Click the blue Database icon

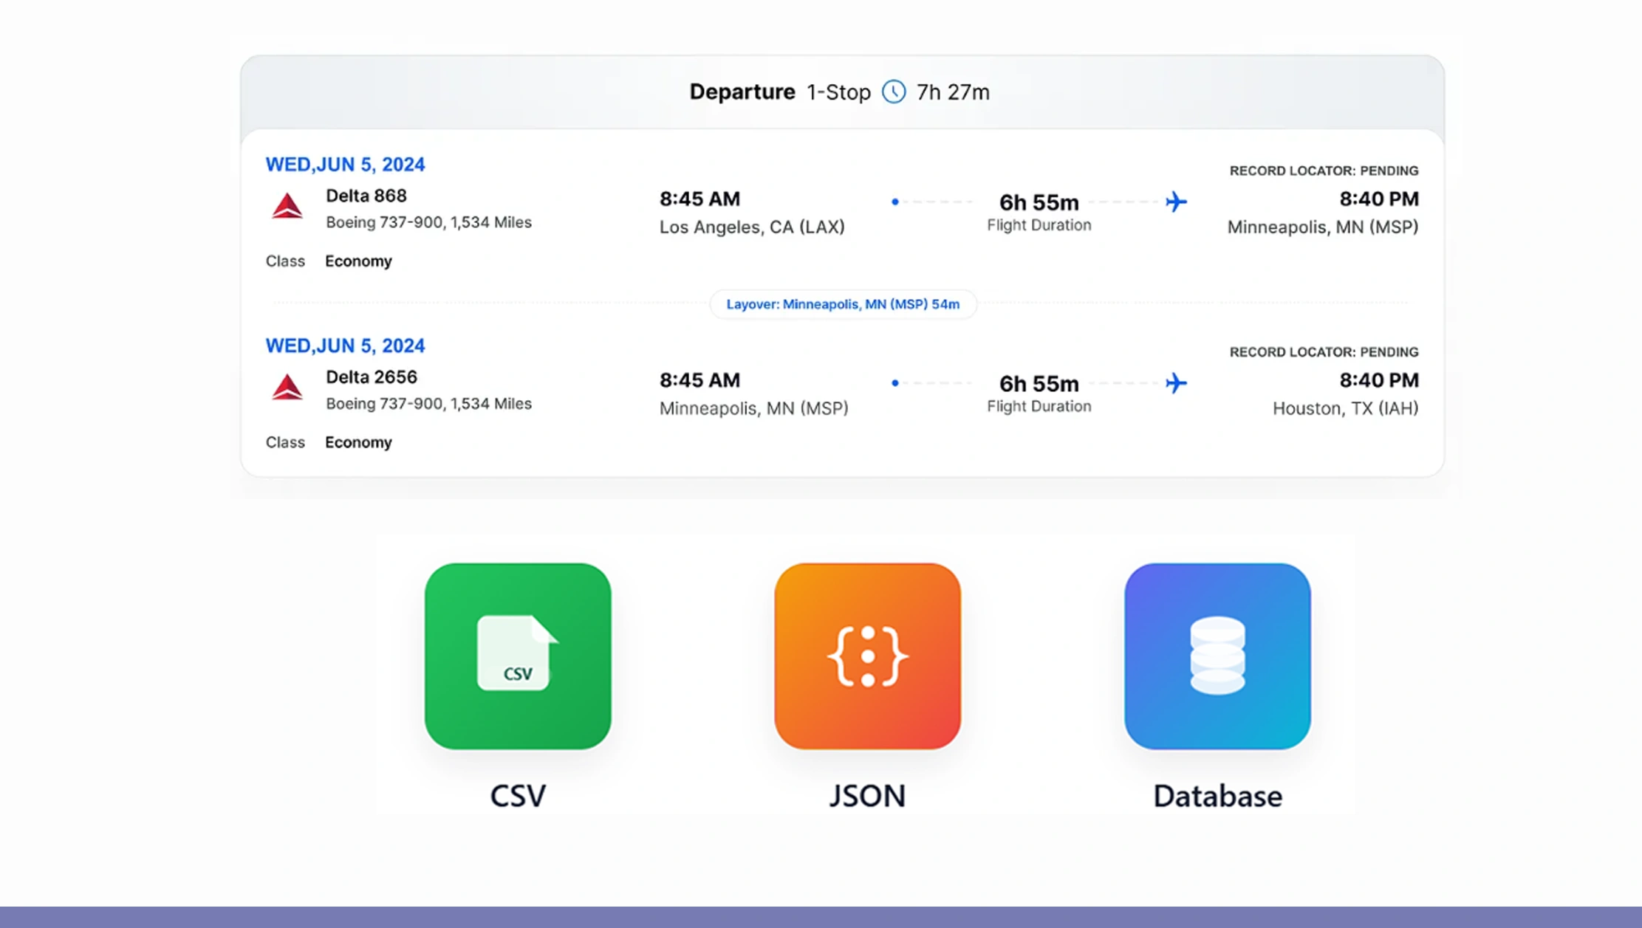(1217, 656)
